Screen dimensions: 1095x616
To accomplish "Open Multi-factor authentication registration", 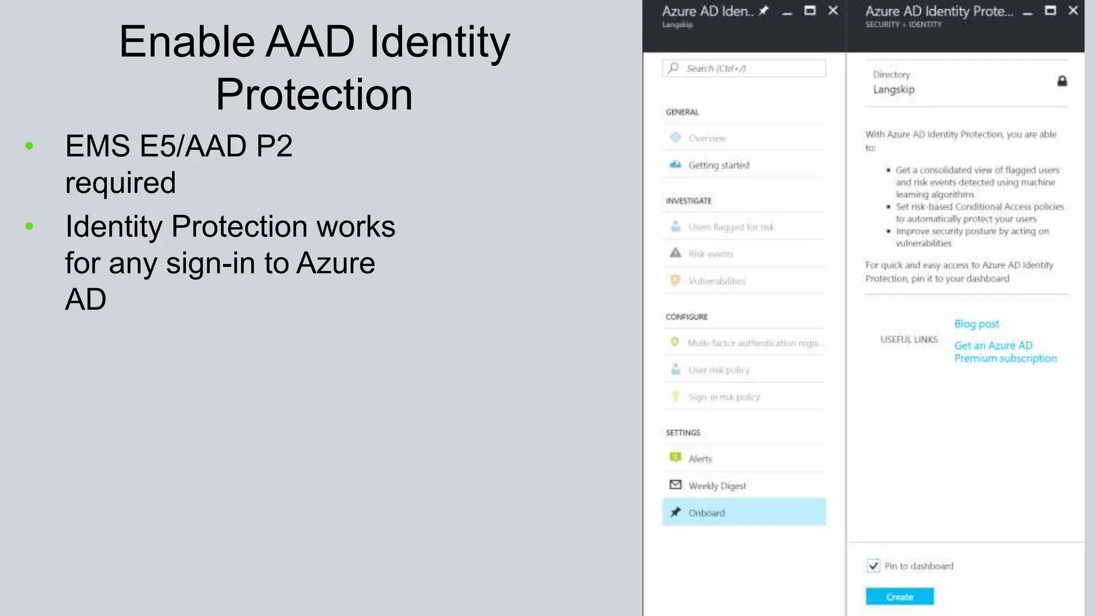I will click(x=744, y=343).
